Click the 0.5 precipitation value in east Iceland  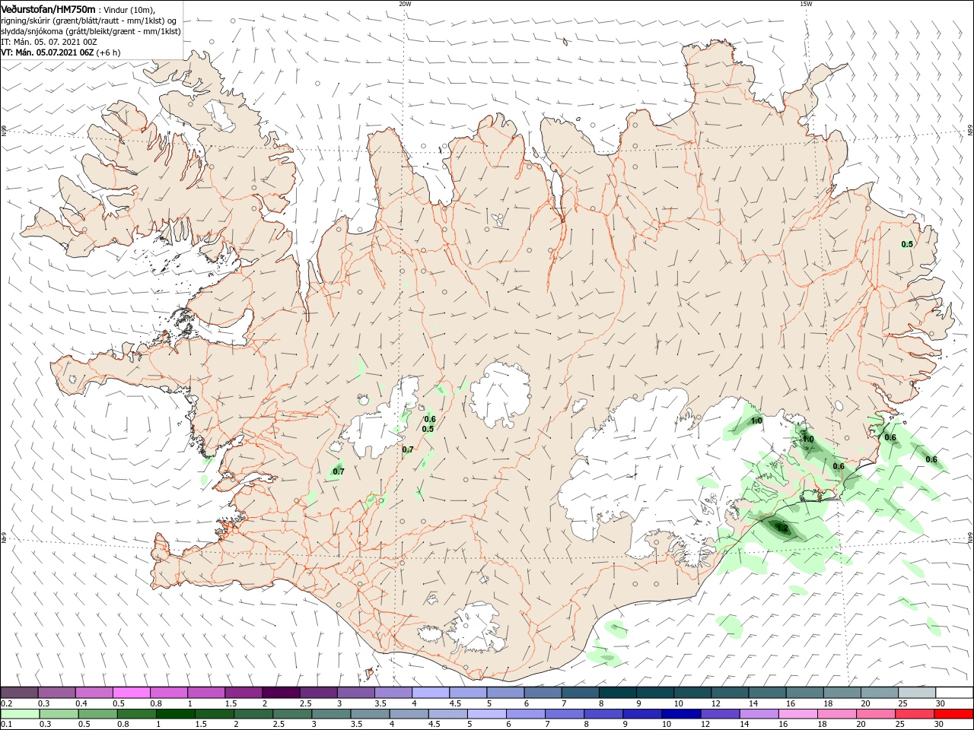[x=907, y=244]
